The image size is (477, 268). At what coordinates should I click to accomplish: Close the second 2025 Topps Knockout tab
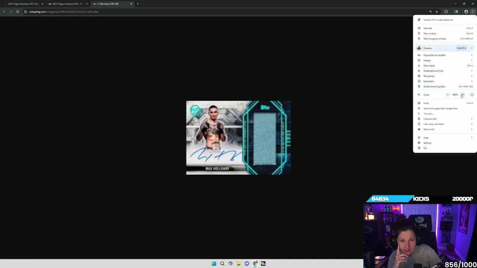coord(87,4)
